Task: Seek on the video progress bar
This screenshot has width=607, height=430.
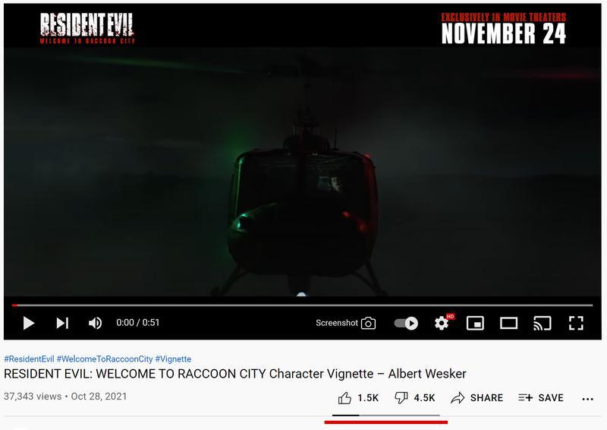Action: click(302, 305)
